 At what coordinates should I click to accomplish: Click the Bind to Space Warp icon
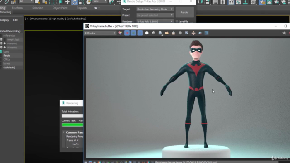(14, 2)
